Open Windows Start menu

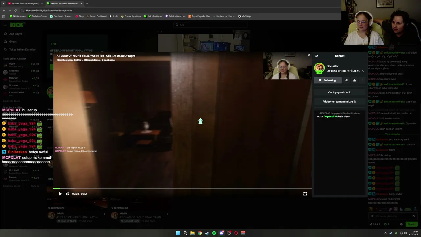(x=178, y=233)
